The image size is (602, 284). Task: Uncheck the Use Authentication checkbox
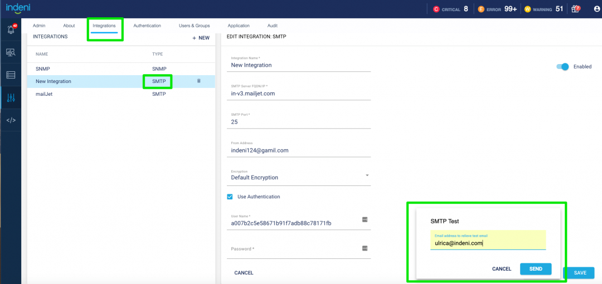click(x=230, y=197)
